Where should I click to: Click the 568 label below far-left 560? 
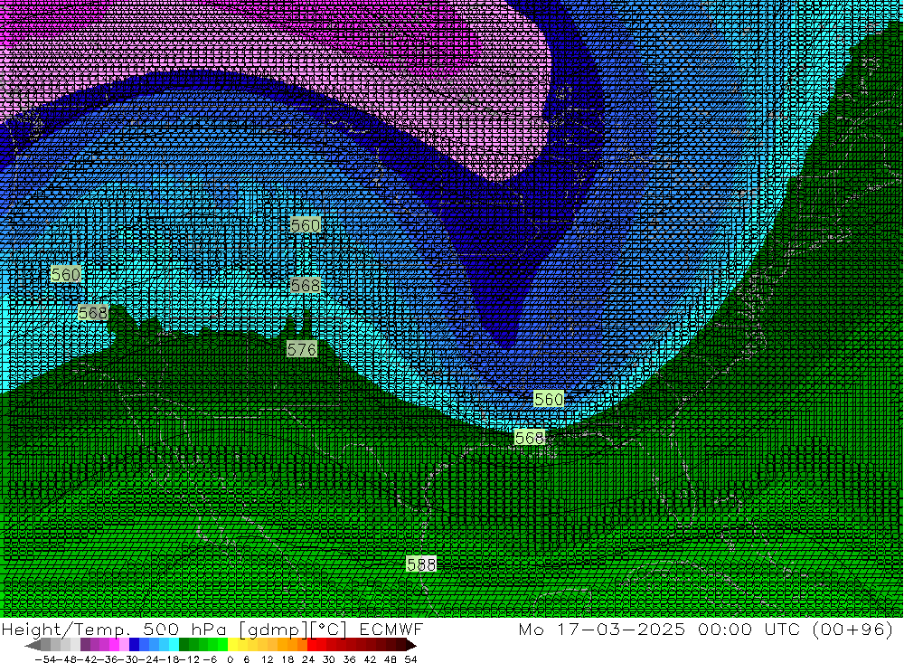(x=92, y=313)
